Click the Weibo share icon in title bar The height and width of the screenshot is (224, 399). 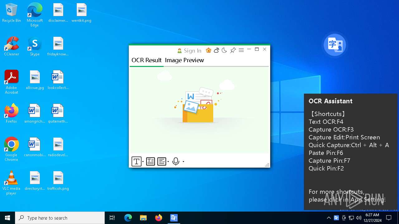216,50
